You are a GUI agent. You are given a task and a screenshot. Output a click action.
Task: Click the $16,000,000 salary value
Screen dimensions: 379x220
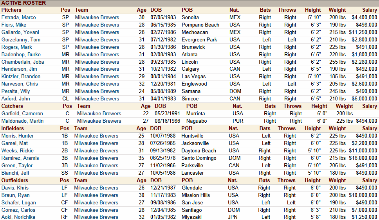pos(363,158)
